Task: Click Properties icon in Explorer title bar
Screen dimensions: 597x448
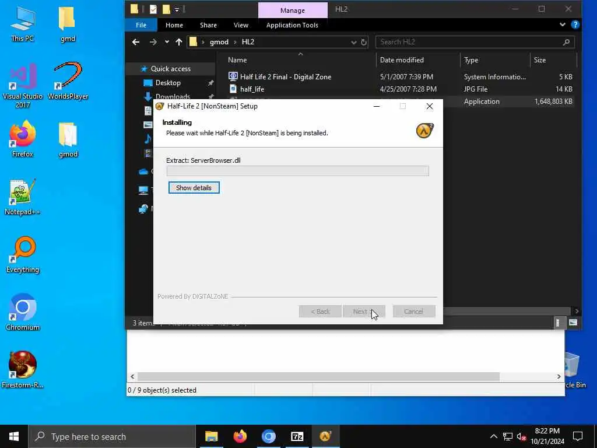Action: tap(153, 9)
